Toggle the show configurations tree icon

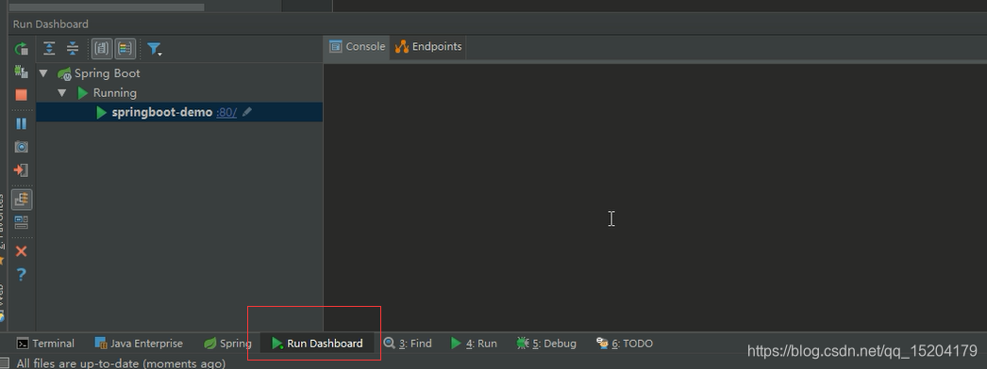(22, 200)
